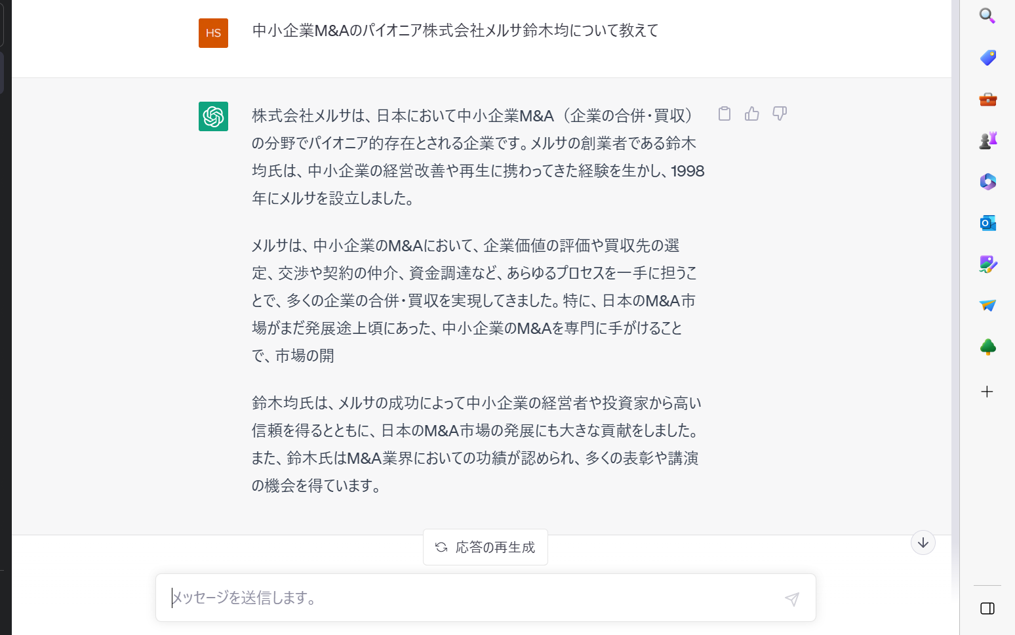This screenshot has width=1015, height=635.
Task: Click the send message arrow icon
Action: (x=792, y=598)
